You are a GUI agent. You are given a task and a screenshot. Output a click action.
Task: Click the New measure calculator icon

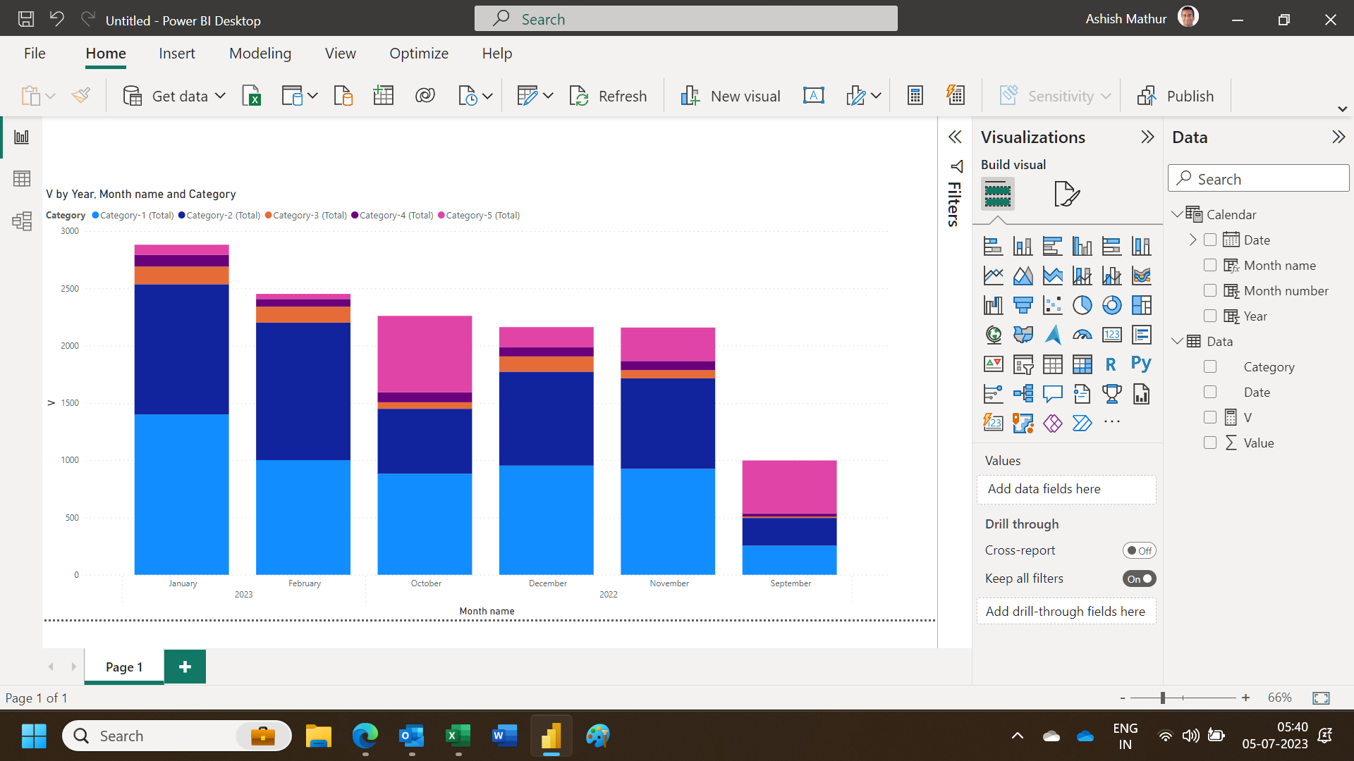(915, 96)
